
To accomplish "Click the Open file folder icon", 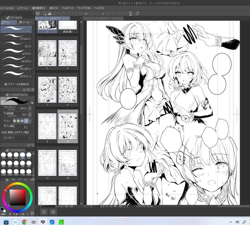I will [49, 13].
